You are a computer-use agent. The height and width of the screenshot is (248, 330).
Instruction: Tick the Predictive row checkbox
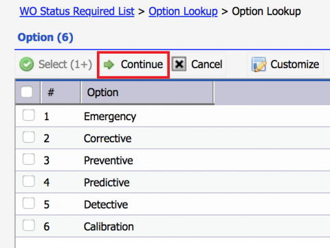pyautogui.click(x=29, y=181)
